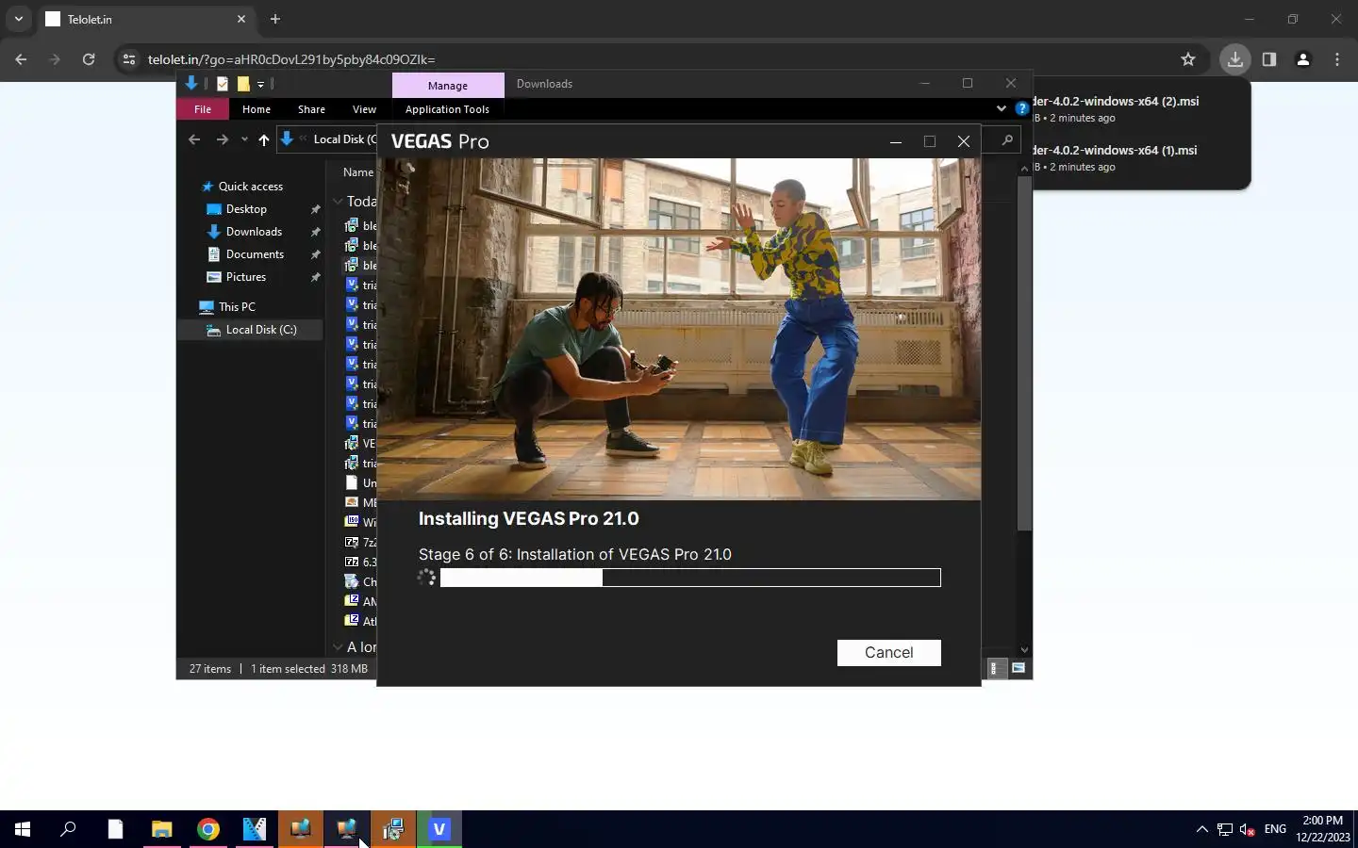
Task: Open the Application Tools ribbon tab
Action: click(447, 109)
